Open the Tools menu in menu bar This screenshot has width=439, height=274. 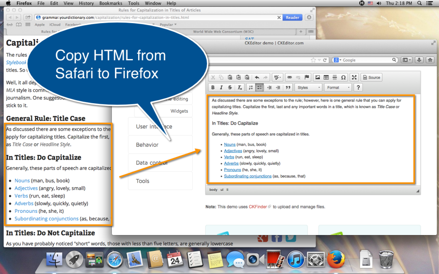(x=134, y=3)
